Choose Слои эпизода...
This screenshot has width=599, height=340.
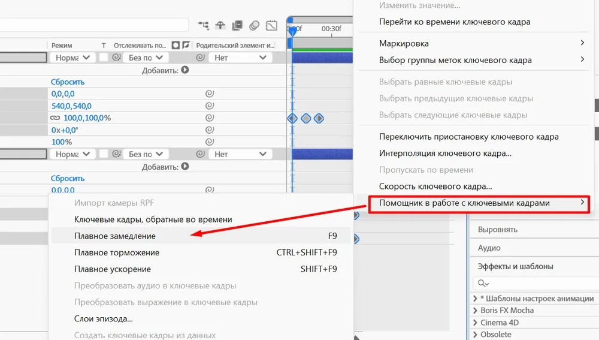click(104, 319)
